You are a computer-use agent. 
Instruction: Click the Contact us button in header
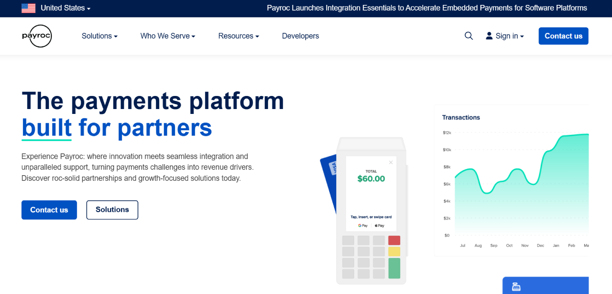coord(563,36)
